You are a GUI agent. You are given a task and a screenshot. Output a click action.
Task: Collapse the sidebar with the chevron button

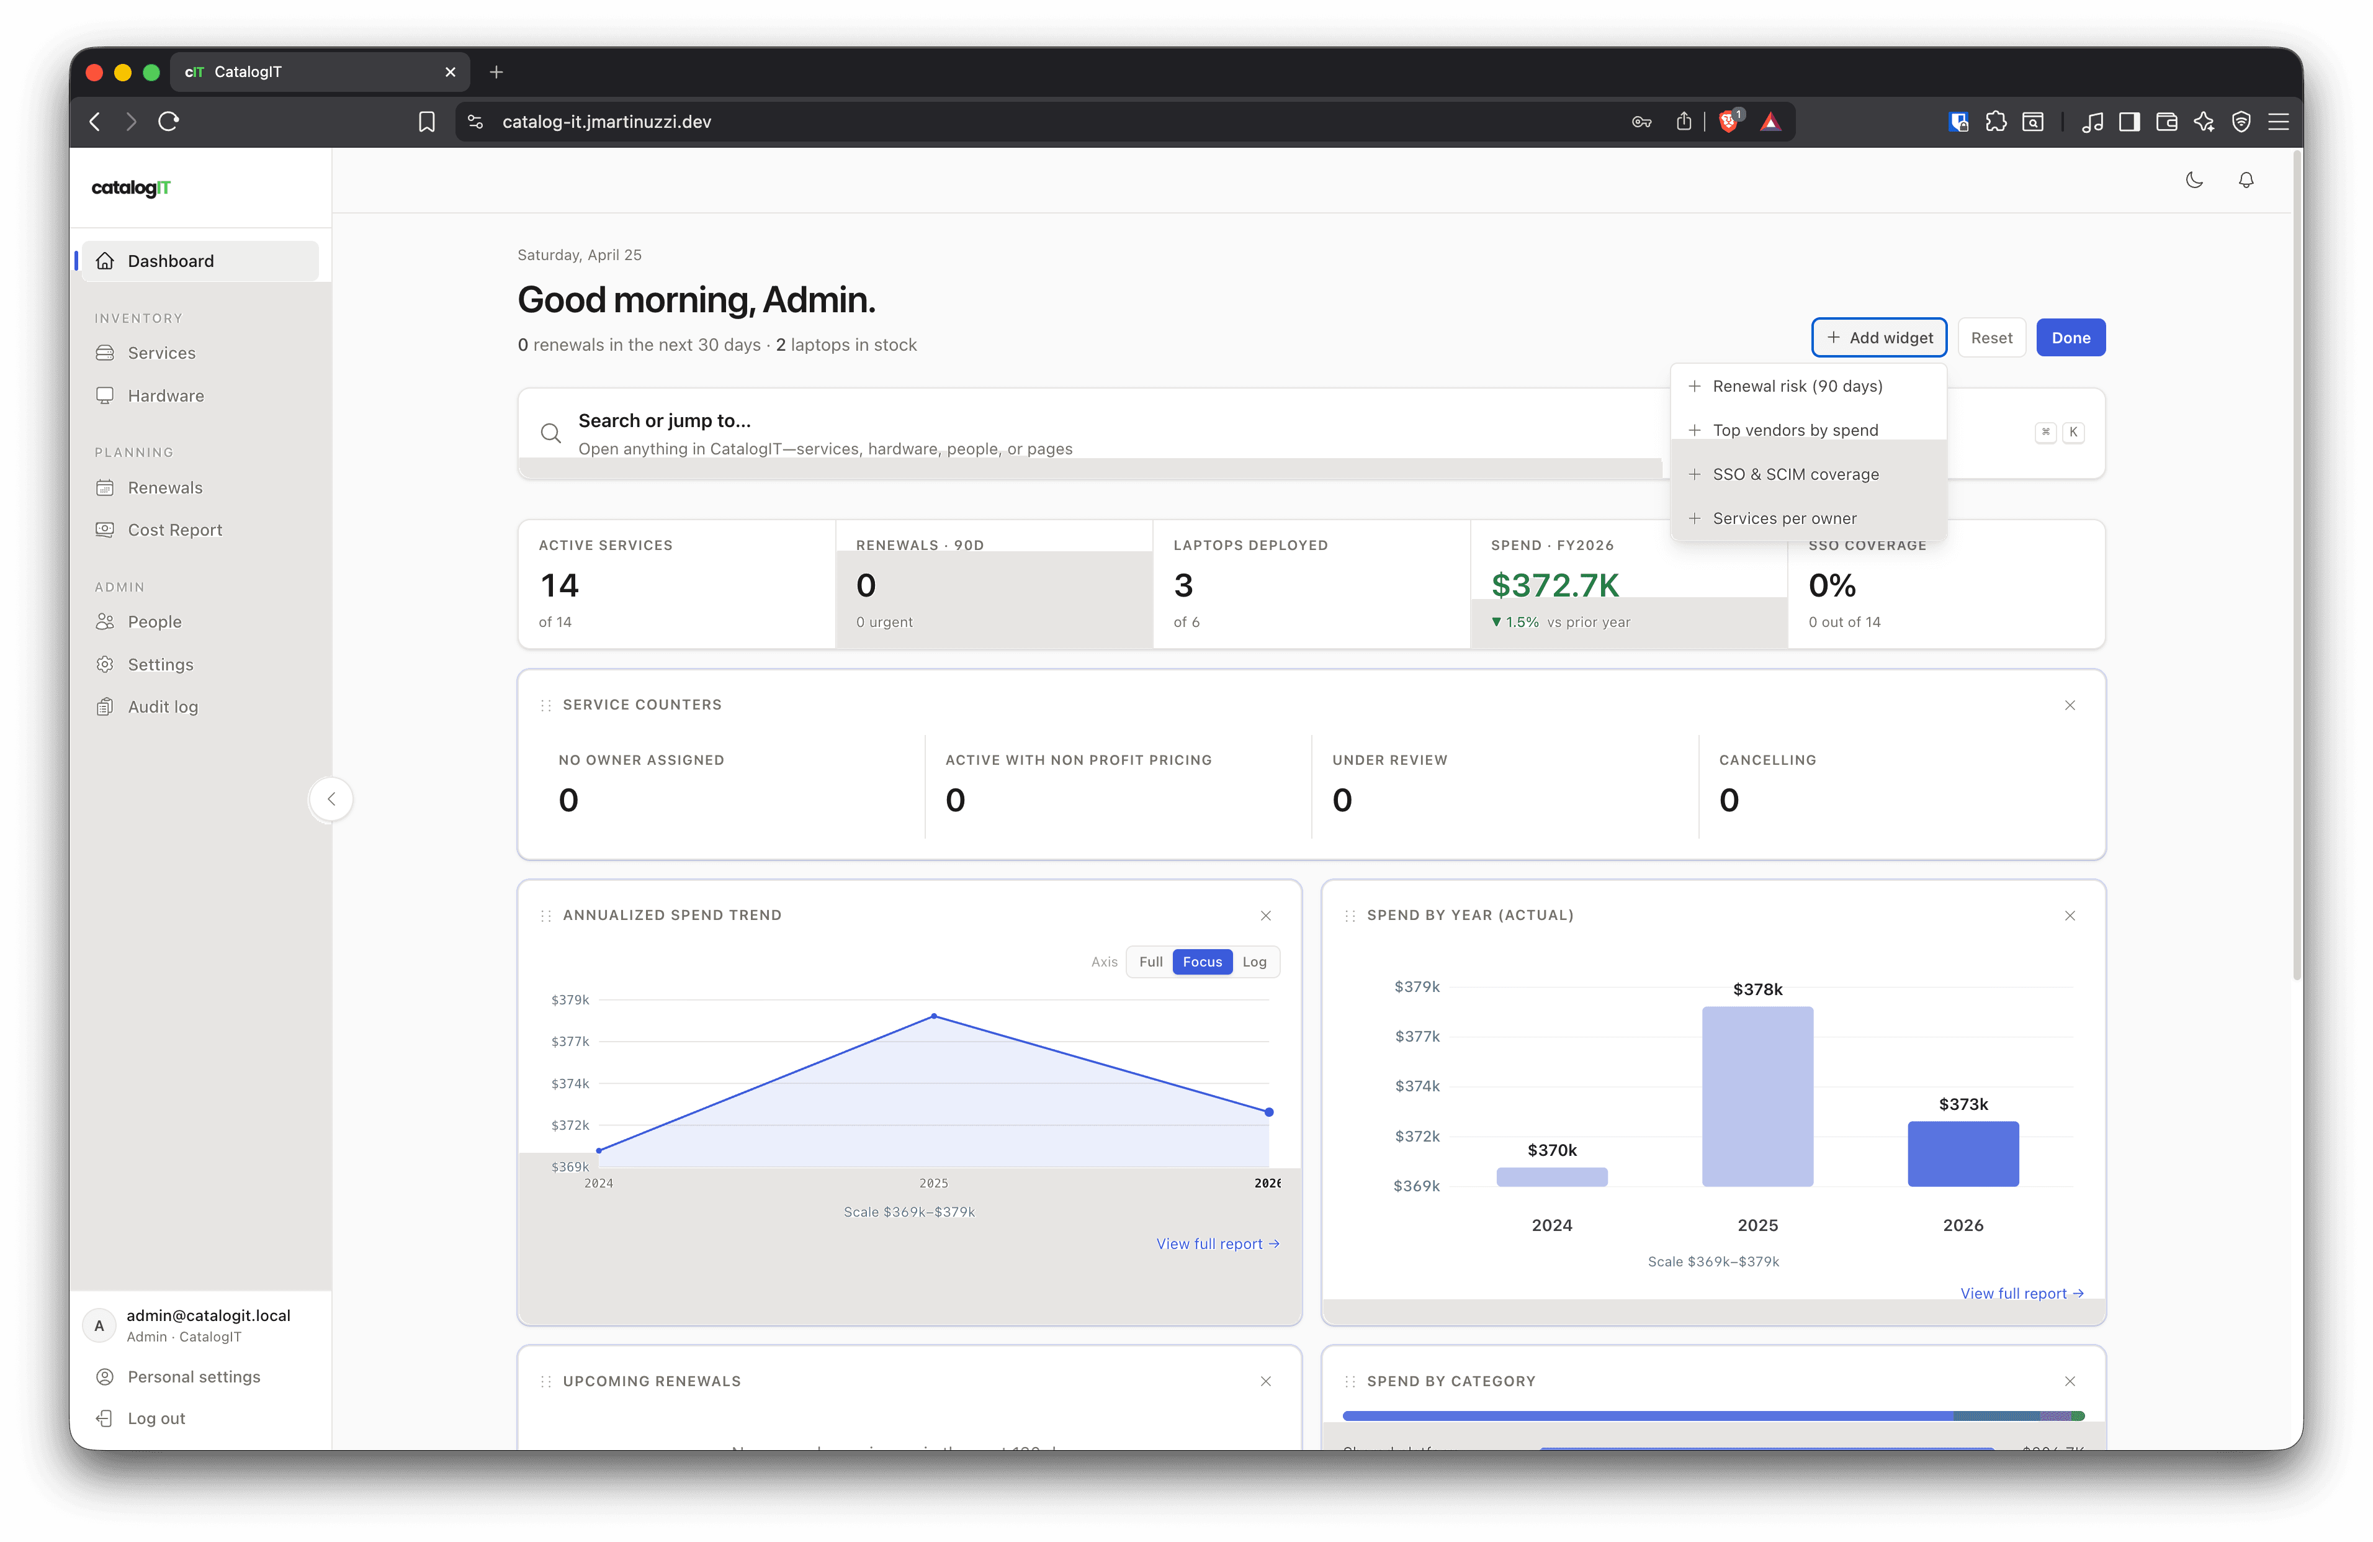coord(331,799)
